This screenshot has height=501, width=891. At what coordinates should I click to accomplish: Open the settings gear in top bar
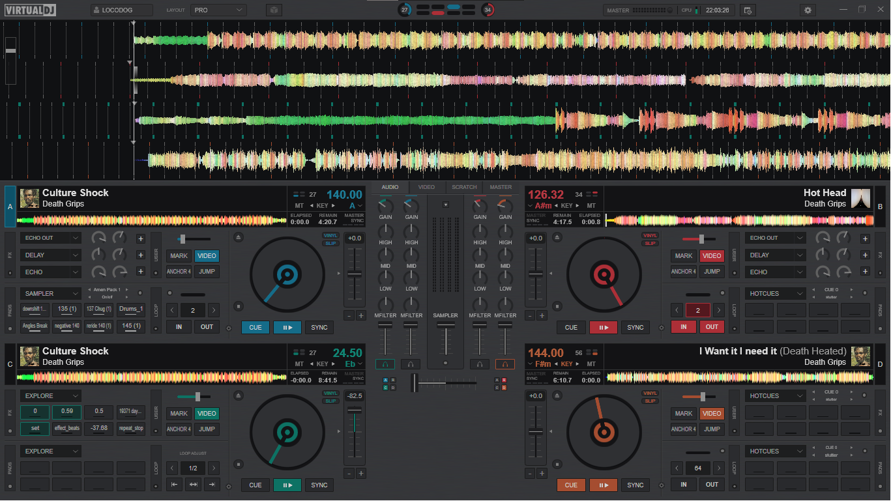pos(808,10)
